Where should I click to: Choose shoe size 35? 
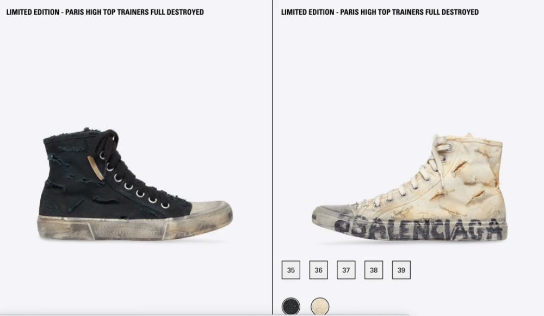click(290, 270)
